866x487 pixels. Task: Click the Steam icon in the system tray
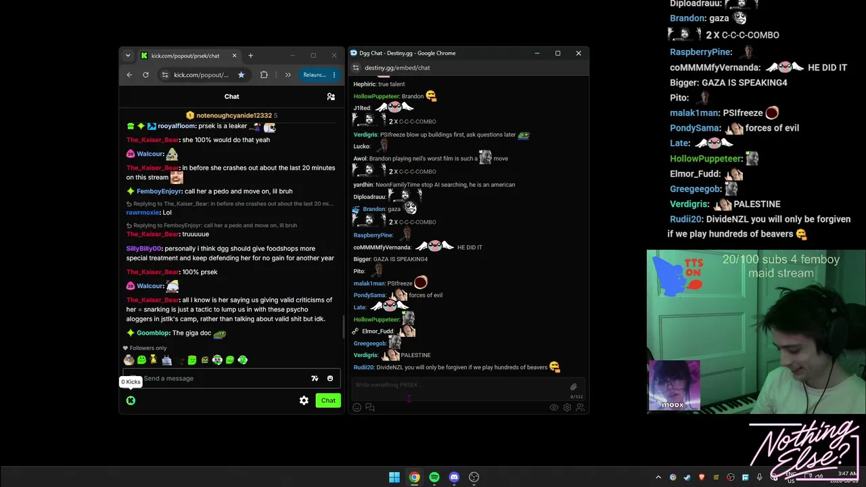pos(687,478)
